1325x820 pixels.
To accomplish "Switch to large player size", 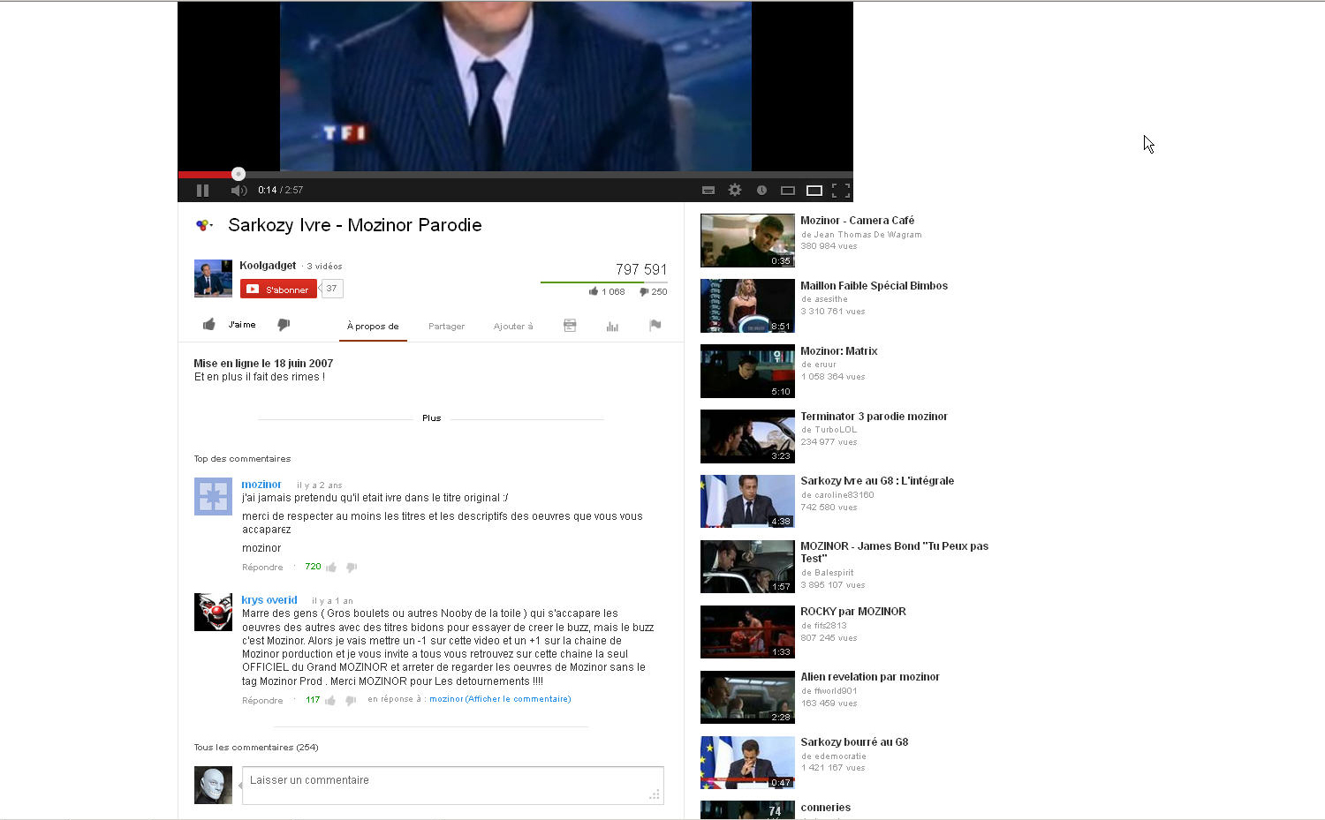I will (814, 190).
